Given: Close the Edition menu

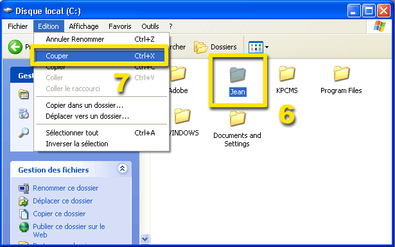Looking at the screenshot, I should [x=48, y=26].
